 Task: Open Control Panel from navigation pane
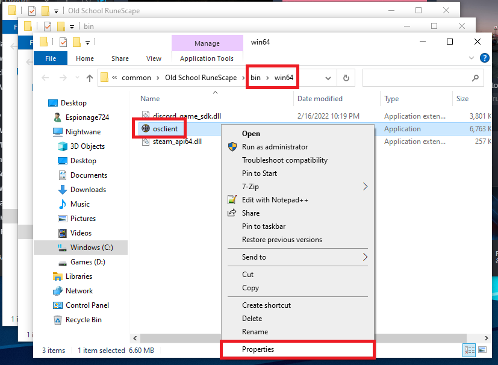pyautogui.click(x=87, y=305)
